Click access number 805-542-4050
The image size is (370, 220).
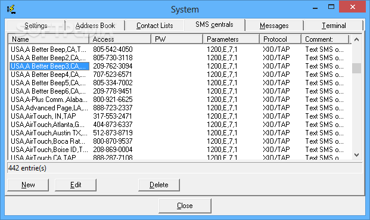coord(113,49)
